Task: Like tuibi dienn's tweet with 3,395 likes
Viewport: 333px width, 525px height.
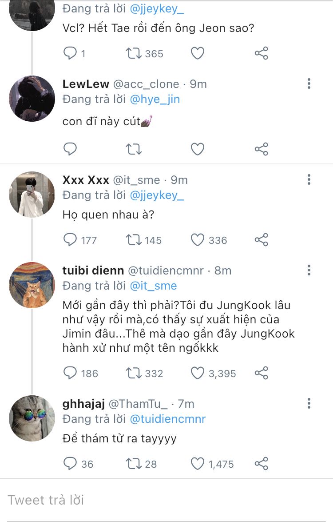Action: (197, 373)
